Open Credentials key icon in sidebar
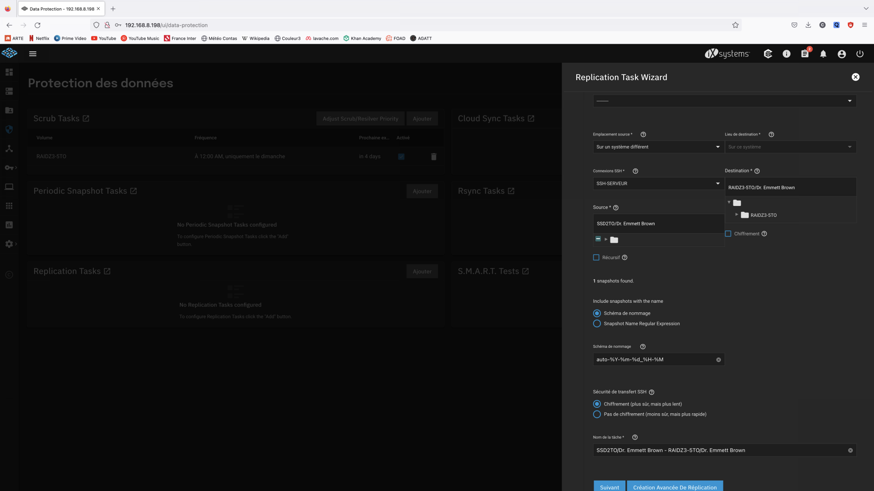 click(x=9, y=168)
